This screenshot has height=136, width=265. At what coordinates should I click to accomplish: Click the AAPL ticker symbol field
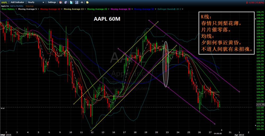[4, 2]
